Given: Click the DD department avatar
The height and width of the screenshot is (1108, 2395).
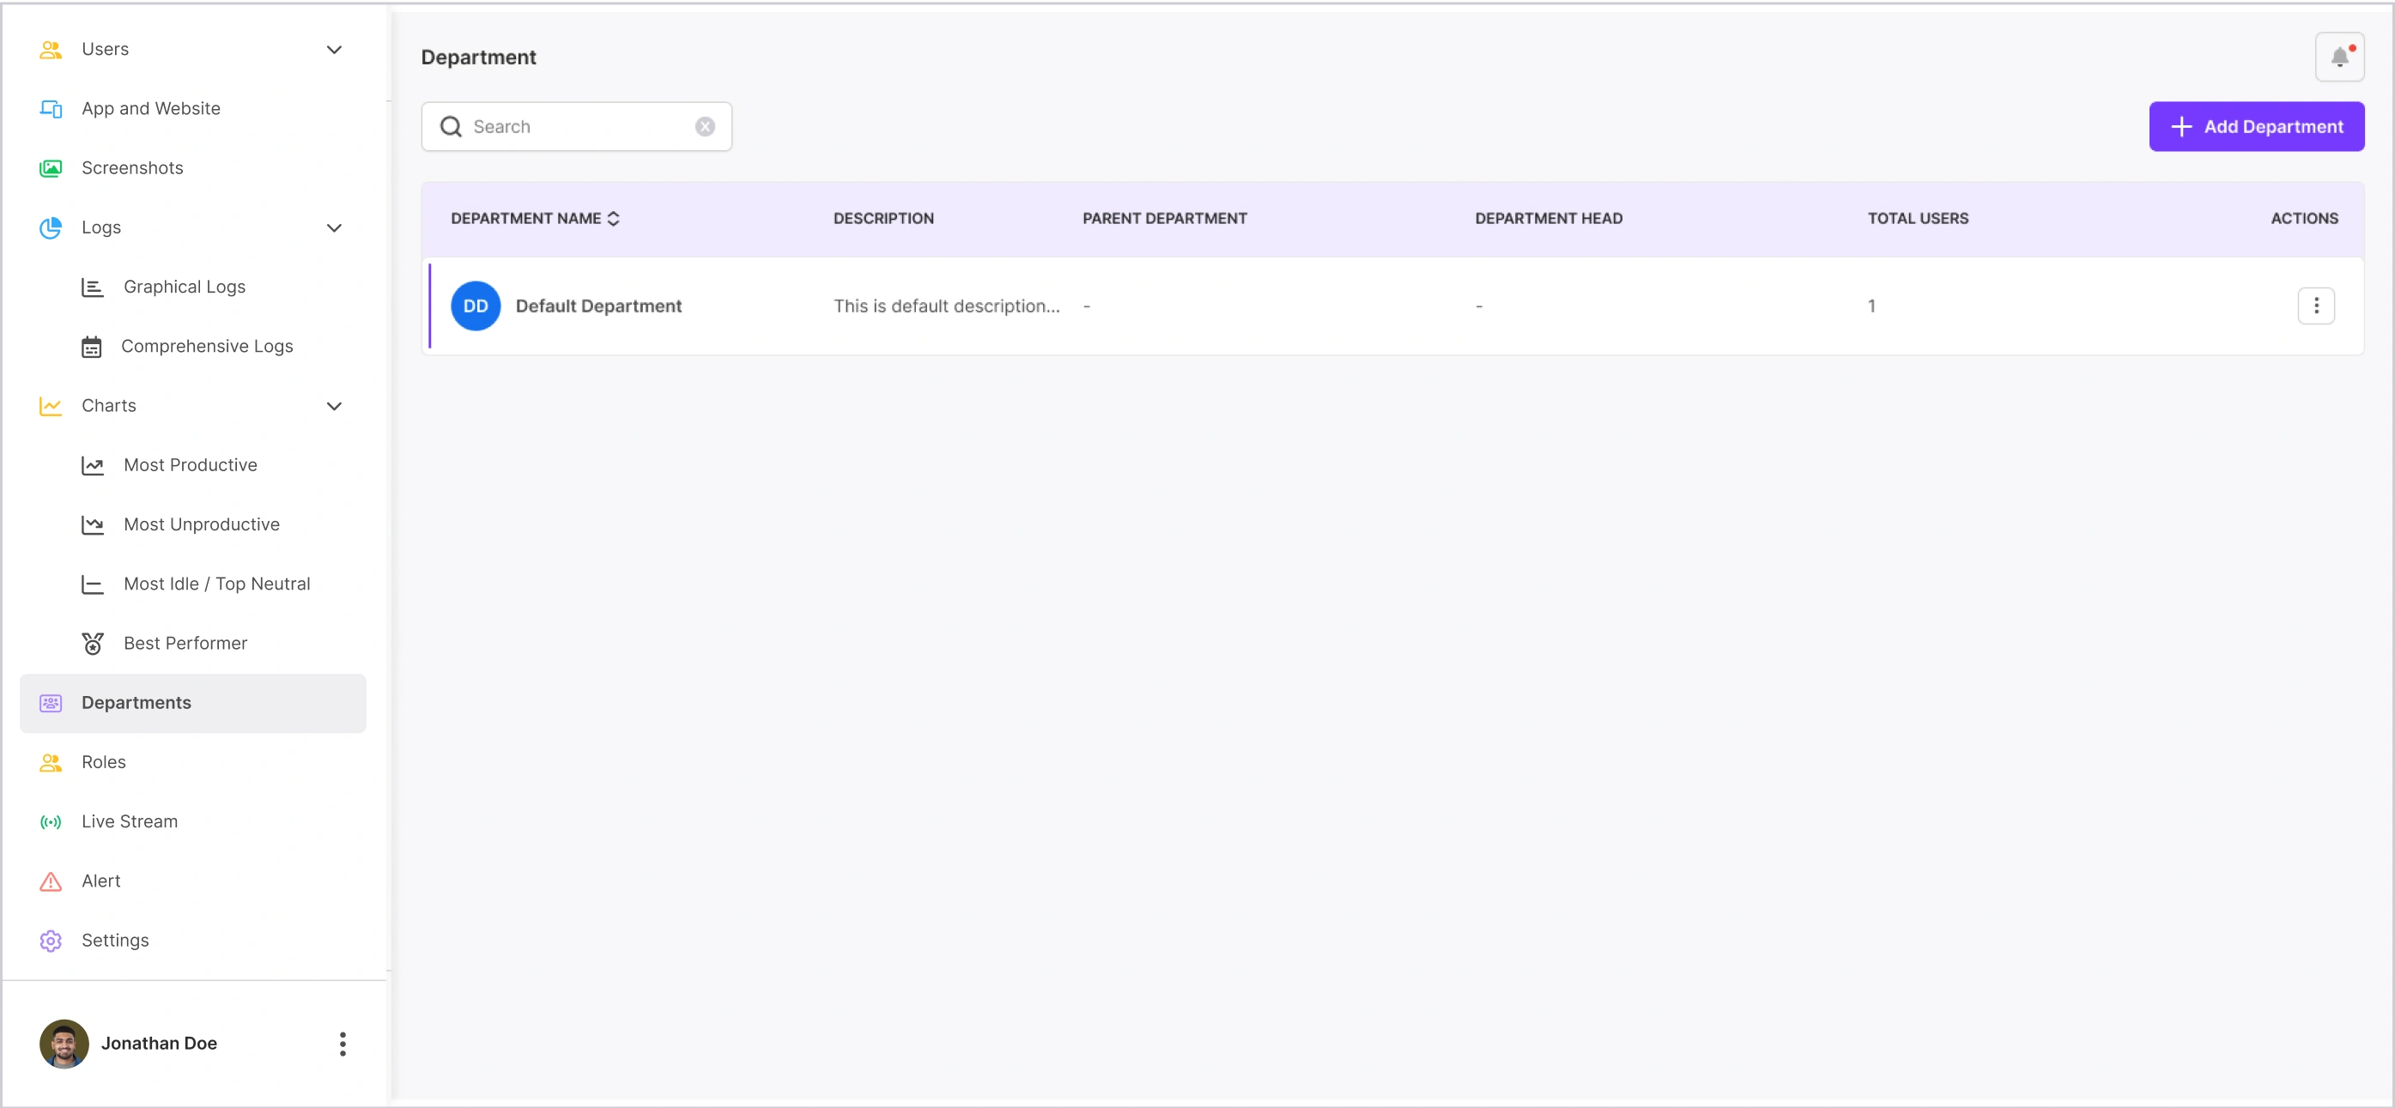Looking at the screenshot, I should click(x=475, y=306).
